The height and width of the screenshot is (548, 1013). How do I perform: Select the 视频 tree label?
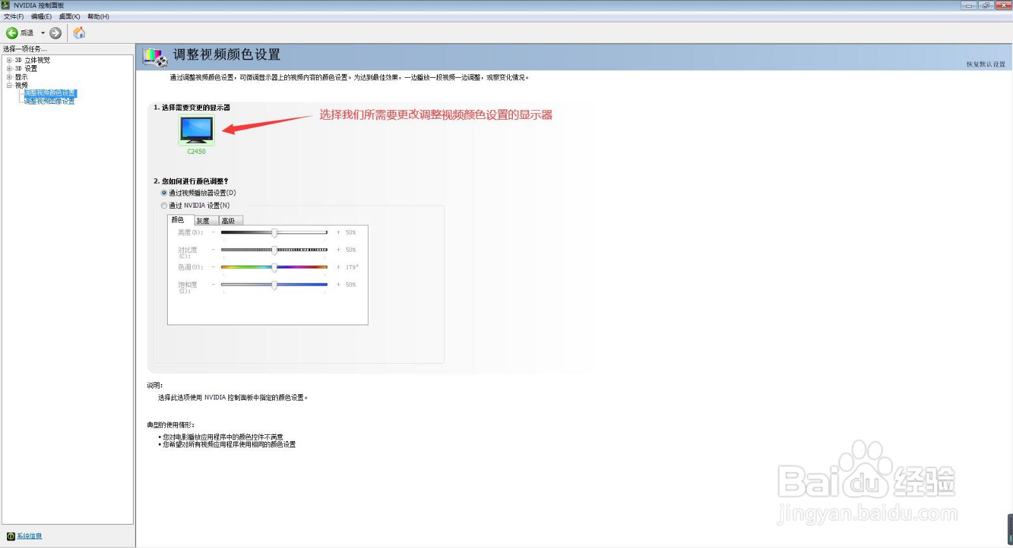21,85
